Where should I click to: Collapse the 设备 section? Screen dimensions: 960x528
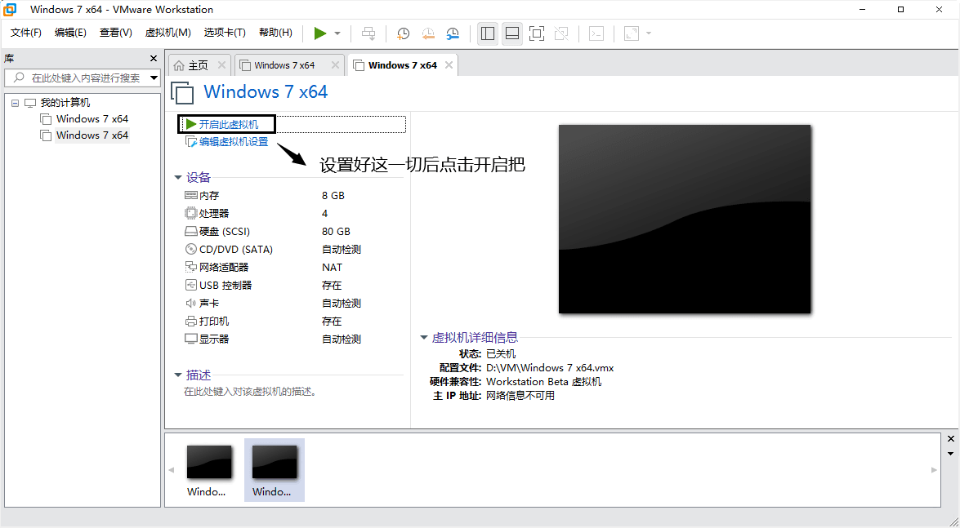(178, 177)
